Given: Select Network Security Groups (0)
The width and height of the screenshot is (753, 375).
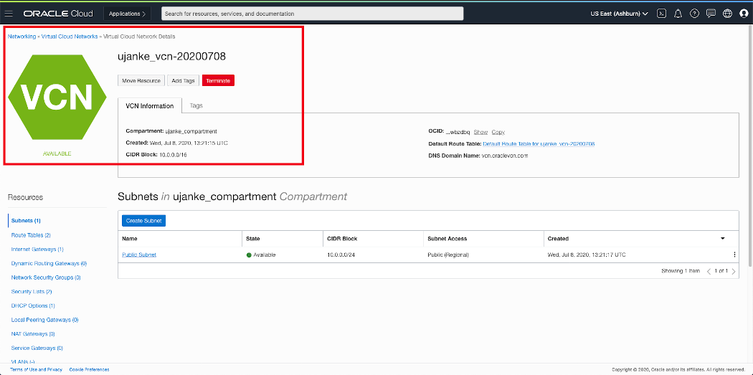Looking at the screenshot, I should (46, 277).
